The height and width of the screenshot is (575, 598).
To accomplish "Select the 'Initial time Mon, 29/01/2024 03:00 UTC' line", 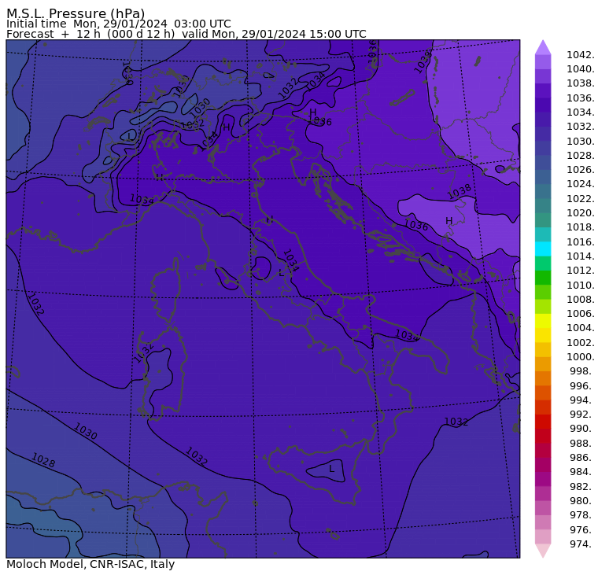I will [x=119, y=24].
